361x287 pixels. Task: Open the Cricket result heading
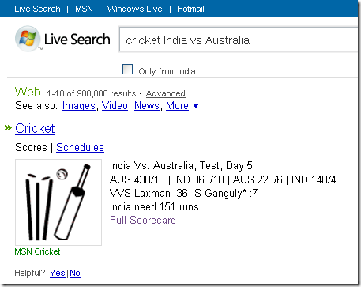click(35, 129)
